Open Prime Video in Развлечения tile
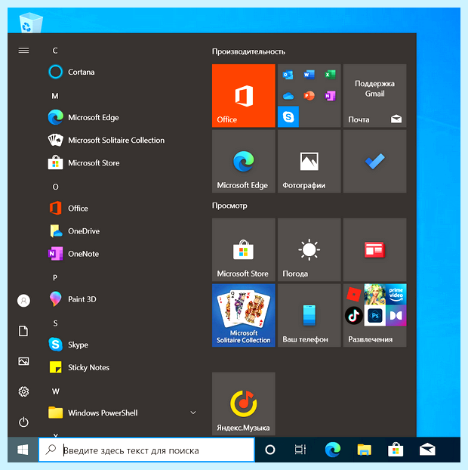This screenshot has width=468, height=470. click(x=396, y=295)
